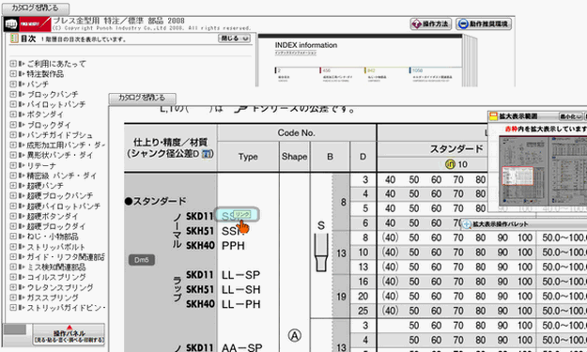Minimize zoom panel via 最小化 button
The image size is (587, 352).
(x=570, y=116)
